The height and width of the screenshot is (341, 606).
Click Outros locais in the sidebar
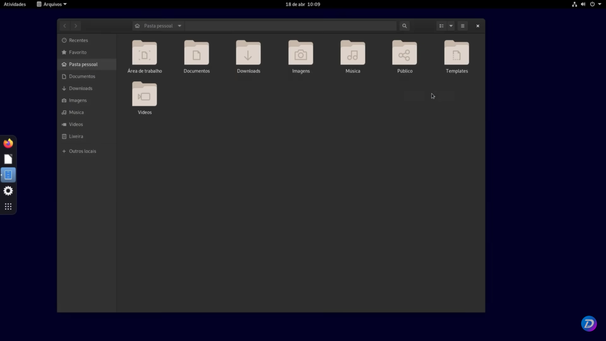[82, 151]
